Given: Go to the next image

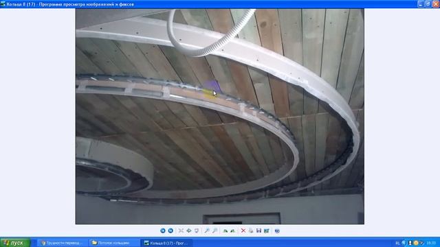Looking at the screenshot, I should pos(170,231).
